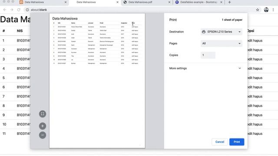Click the site info icon in address bar
This screenshot has height=156, width=278.
27,10
